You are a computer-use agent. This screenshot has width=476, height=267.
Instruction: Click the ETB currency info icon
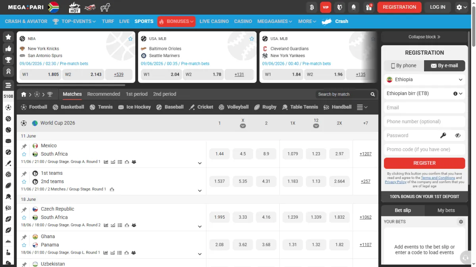(455, 94)
